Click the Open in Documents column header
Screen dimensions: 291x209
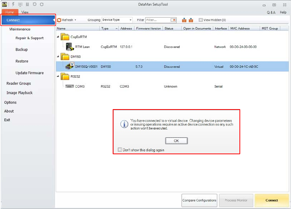(197, 28)
